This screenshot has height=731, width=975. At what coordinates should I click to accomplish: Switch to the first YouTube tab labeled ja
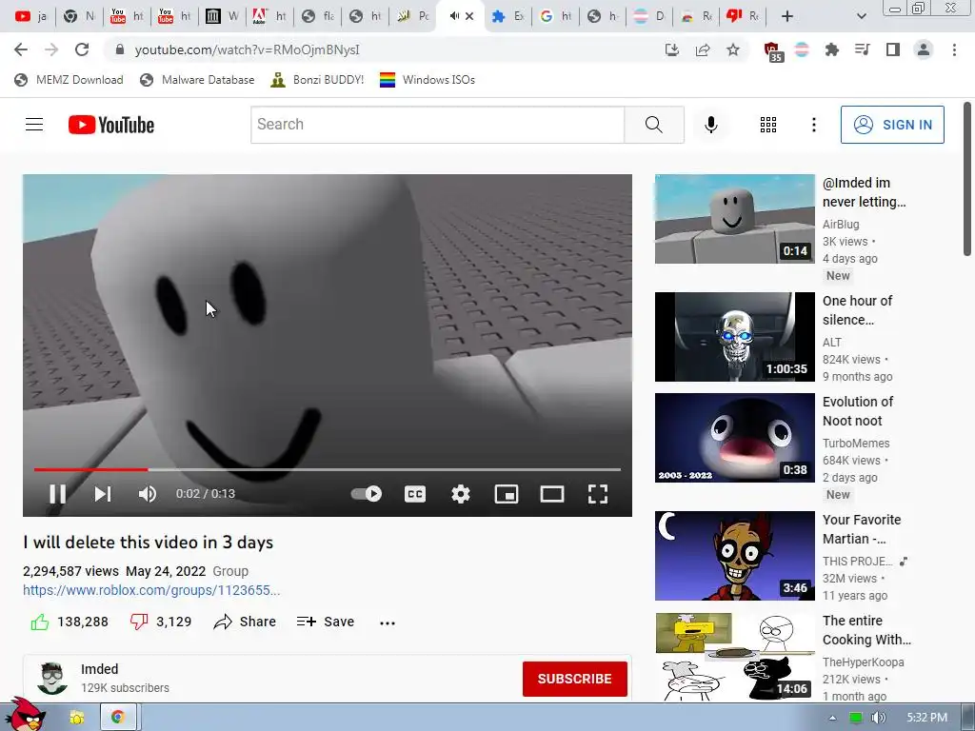tap(30, 16)
